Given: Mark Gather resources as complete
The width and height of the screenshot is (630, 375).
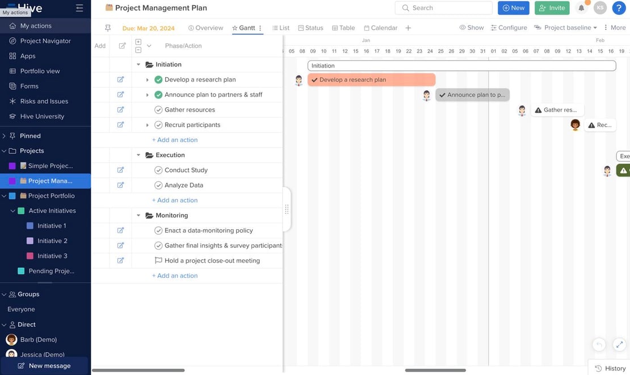Looking at the screenshot, I should point(158,109).
